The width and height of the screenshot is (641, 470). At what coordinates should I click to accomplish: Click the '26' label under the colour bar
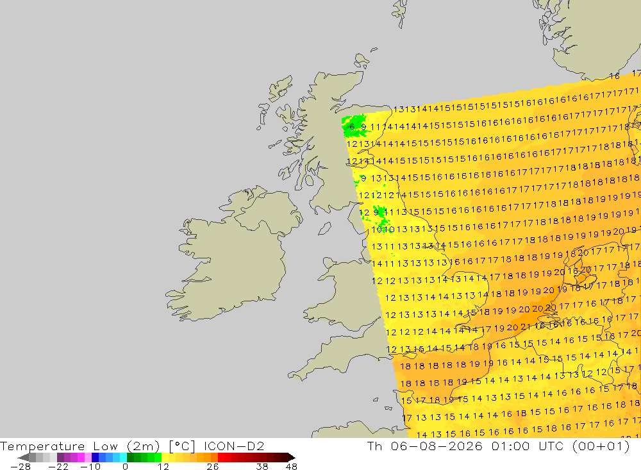tap(213, 467)
